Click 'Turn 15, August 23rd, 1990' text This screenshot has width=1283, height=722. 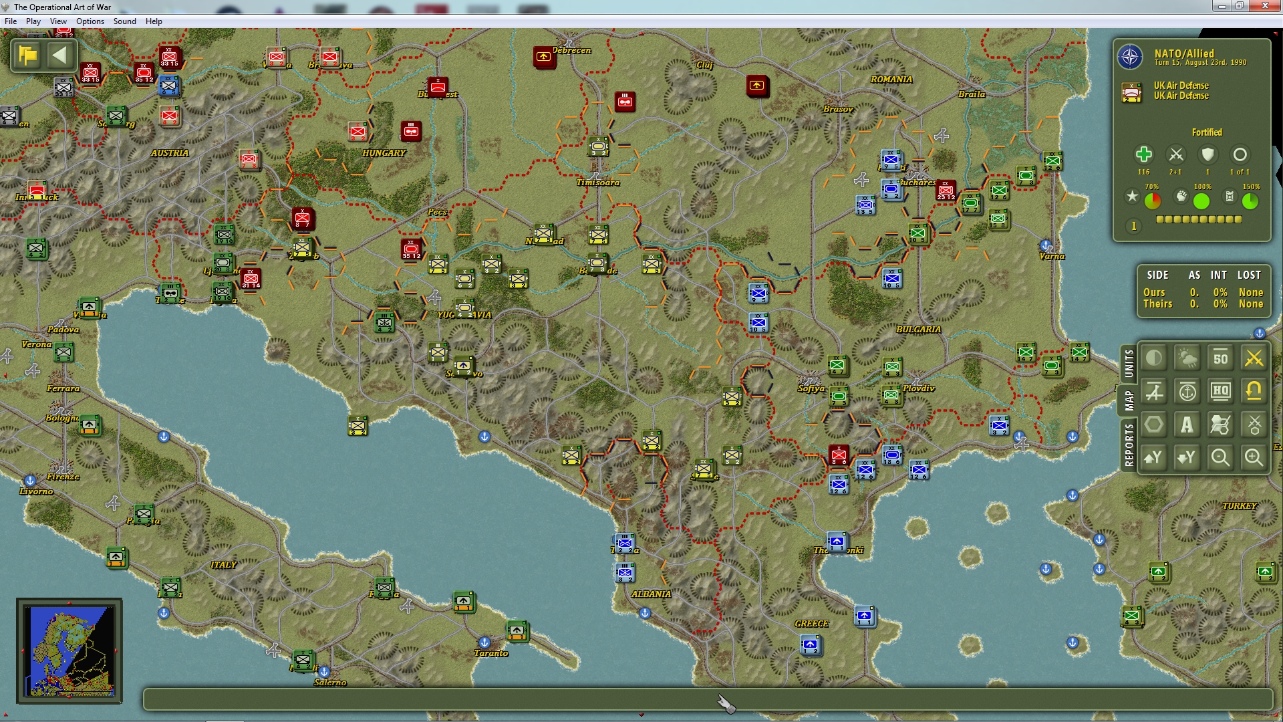point(1200,63)
